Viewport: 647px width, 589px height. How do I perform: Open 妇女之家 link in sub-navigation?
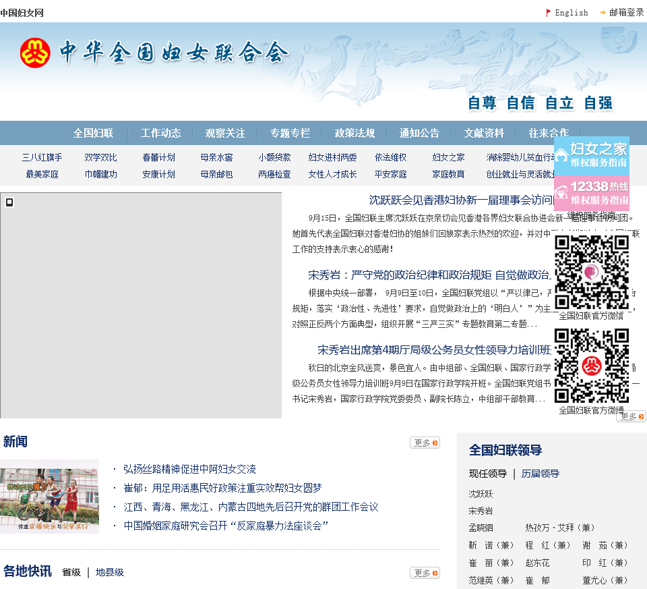[449, 157]
